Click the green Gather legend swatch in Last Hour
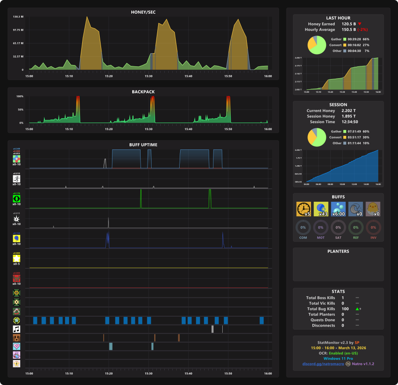The height and width of the screenshot is (385, 398). pyautogui.click(x=345, y=39)
